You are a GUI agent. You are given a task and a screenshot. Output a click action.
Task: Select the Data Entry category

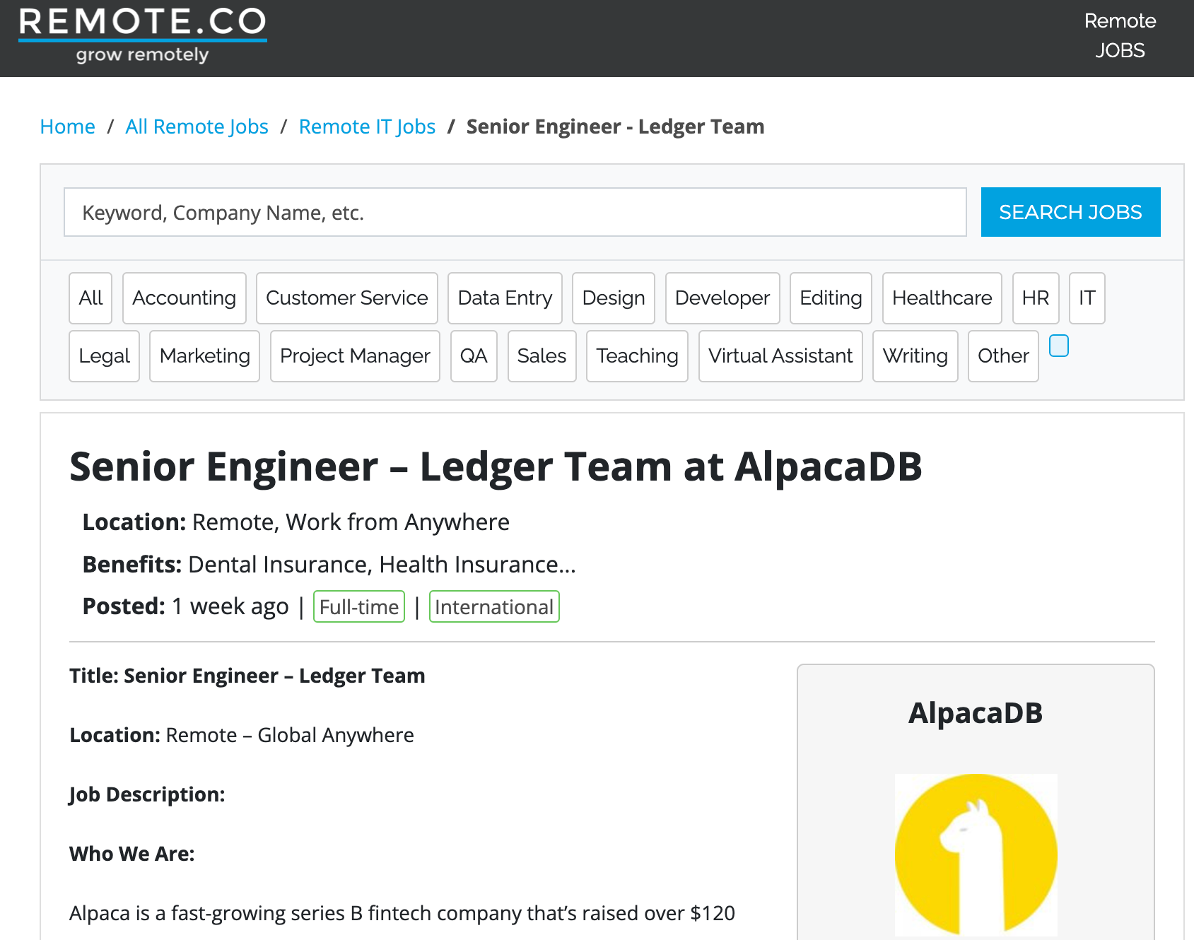(x=505, y=298)
